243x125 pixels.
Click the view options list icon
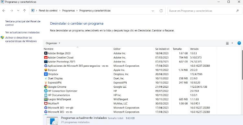point(227,43)
